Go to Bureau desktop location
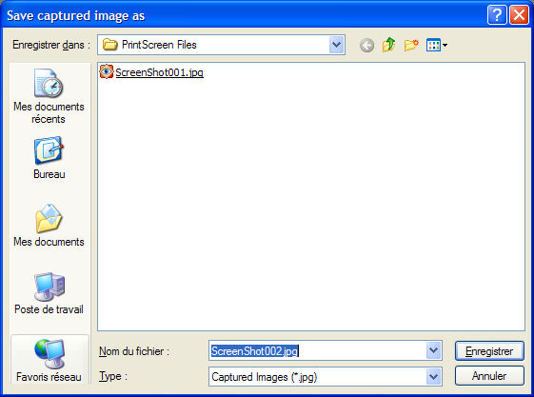The height and width of the screenshot is (397, 534). [x=49, y=158]
